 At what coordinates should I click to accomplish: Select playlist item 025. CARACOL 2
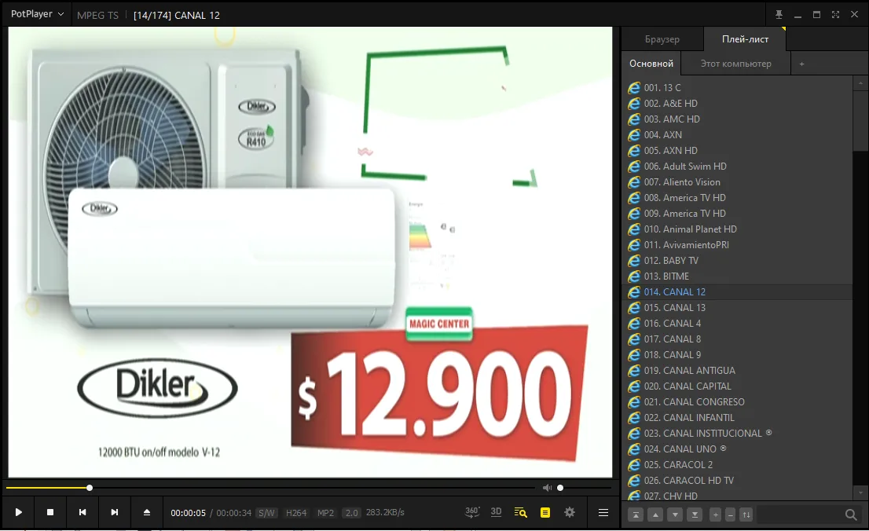click(737, 464)
